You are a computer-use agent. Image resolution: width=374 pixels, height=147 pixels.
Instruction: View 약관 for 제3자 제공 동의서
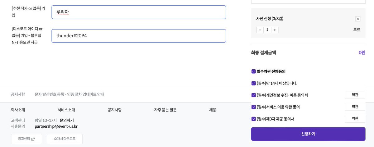coord(355,118)
